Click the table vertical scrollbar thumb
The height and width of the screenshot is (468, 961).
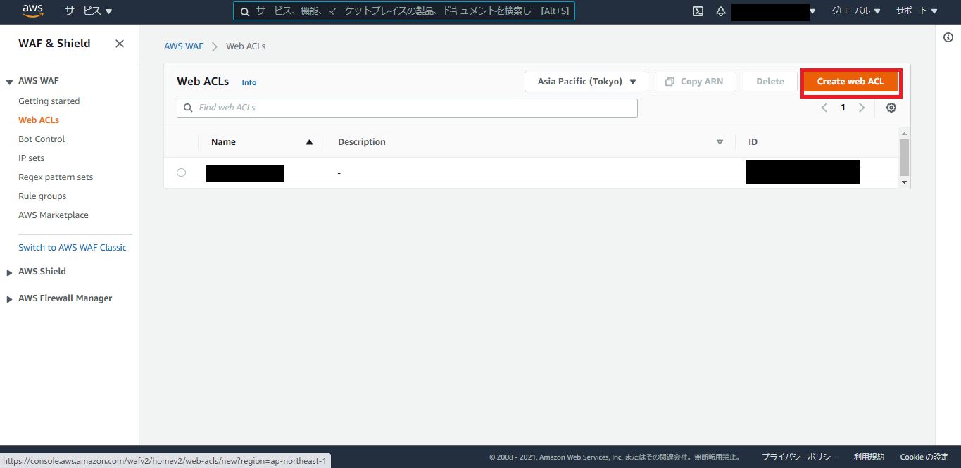(x=905, y=157)
